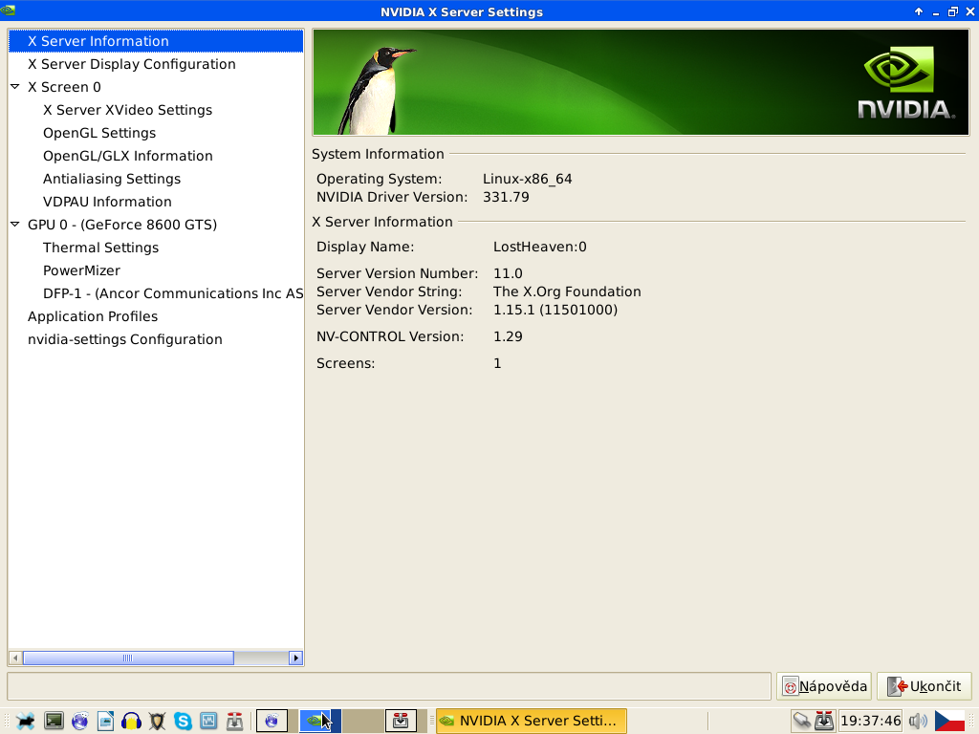
Task: Select GPU 0 - (GeForce 8600 GTS)
Action: 122,225
